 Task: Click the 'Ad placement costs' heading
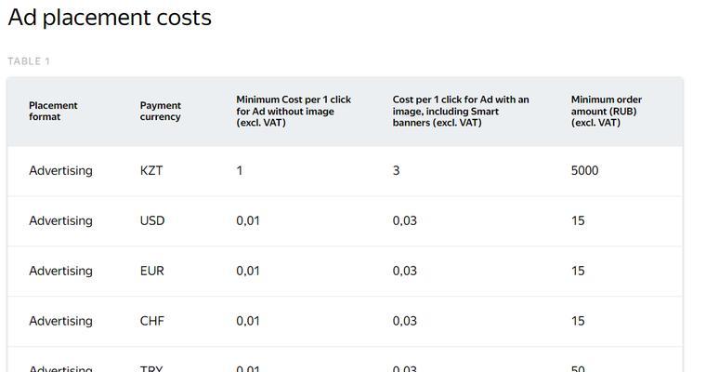pyautogui.click(x=110, y=18)
